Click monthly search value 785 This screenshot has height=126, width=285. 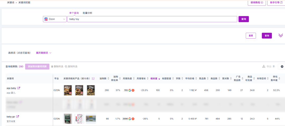pos(126,90)
